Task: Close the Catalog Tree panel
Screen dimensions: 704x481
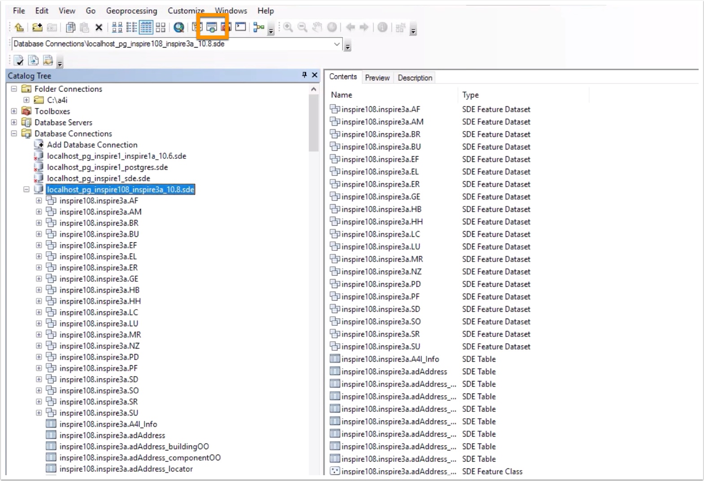Action: tap(314, 75)
